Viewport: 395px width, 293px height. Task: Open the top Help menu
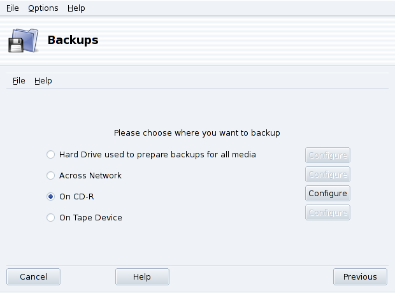click(76, 8)
